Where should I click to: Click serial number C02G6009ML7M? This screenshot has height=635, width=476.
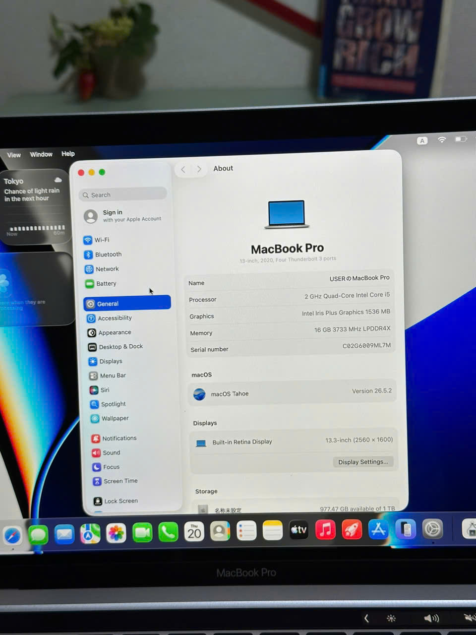pos(366,345)
